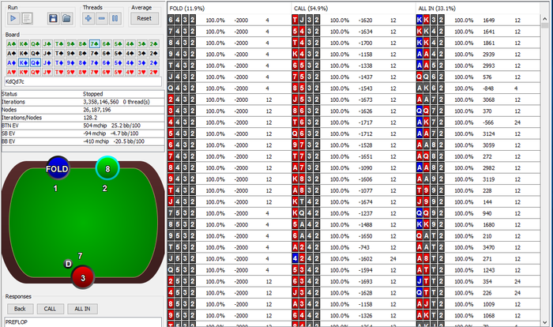Toggle the Ace of spades board card
The height and width of the screenshot is (327, 553).
point(12,53)
